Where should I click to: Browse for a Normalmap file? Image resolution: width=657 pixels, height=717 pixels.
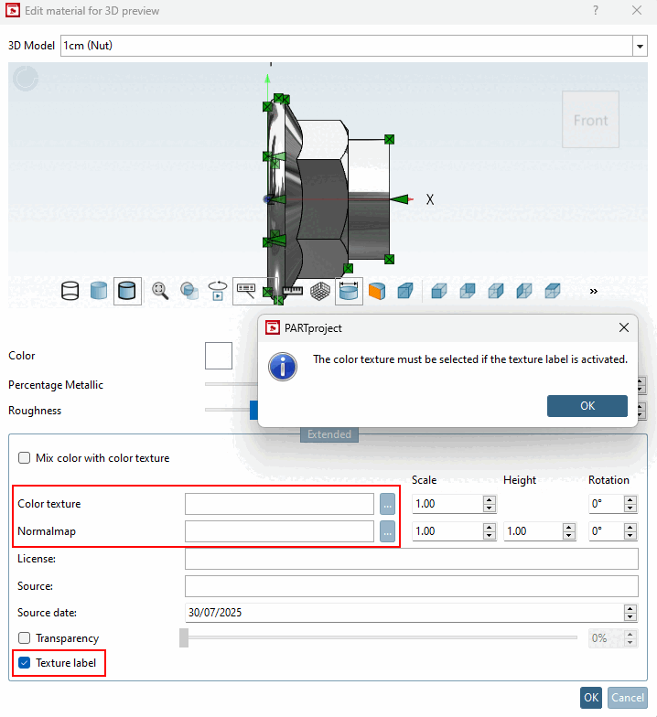point(387,531)
